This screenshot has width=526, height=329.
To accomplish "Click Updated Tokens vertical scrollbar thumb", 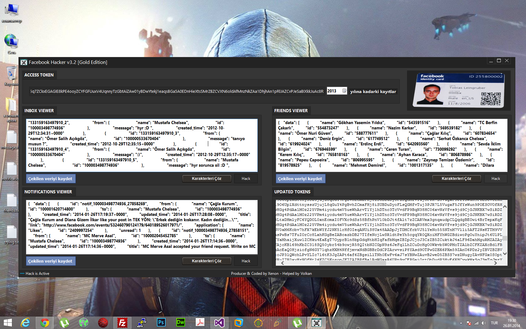I will click(505, 238).
